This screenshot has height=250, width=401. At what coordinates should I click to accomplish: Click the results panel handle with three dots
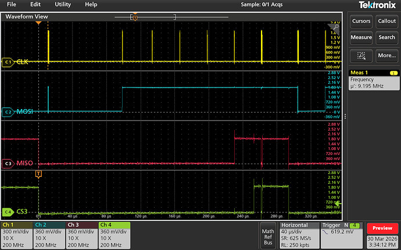pos(345,117)
